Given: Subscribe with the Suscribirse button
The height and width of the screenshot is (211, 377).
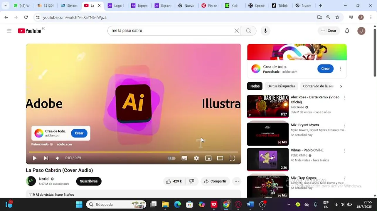Looking at the screenshot, I should [x=89, y=181].
